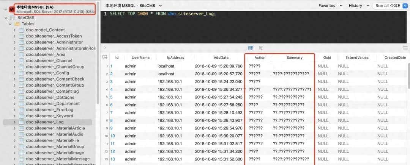Open the Favorites dropdown
Viewport: 410px width, 165px height.
[x=330, y=5]
